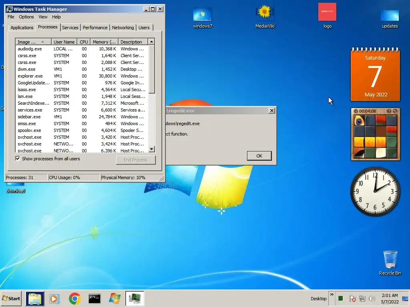Click the process list scroll up arrow
Screen dimensions: 410x307
pyautogui.click(x=152, y=42)
